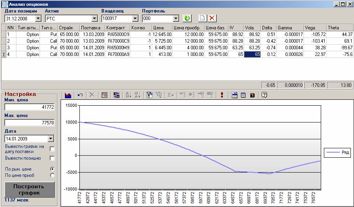
Task: Click the 'Построить график' button
Action: (30, 190)
